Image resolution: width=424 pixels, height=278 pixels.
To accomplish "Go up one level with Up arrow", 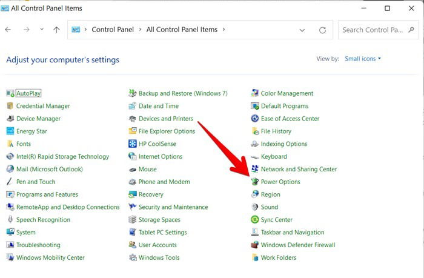I will 56,30.
